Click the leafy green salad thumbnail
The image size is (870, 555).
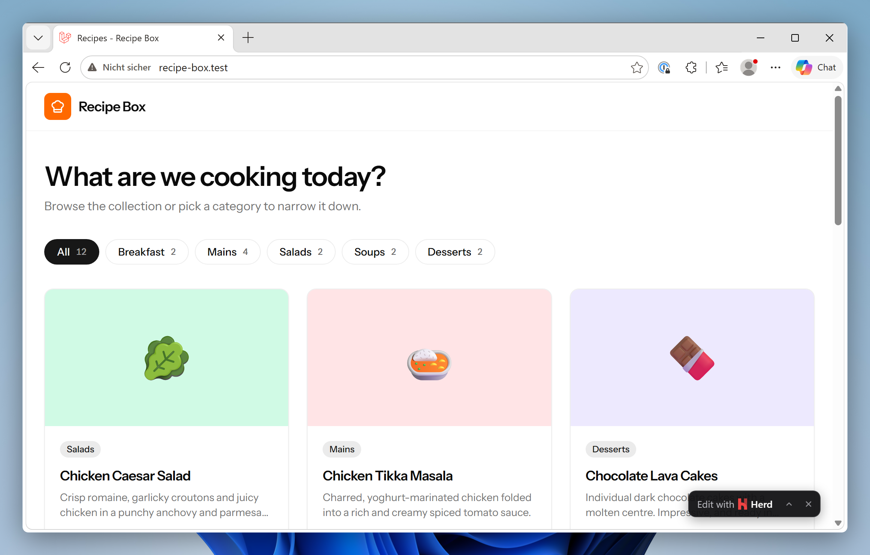(166, 358)
